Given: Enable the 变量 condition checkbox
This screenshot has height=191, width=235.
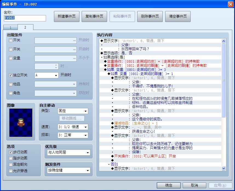Looking at the screenshot, I should coord(10,58).
